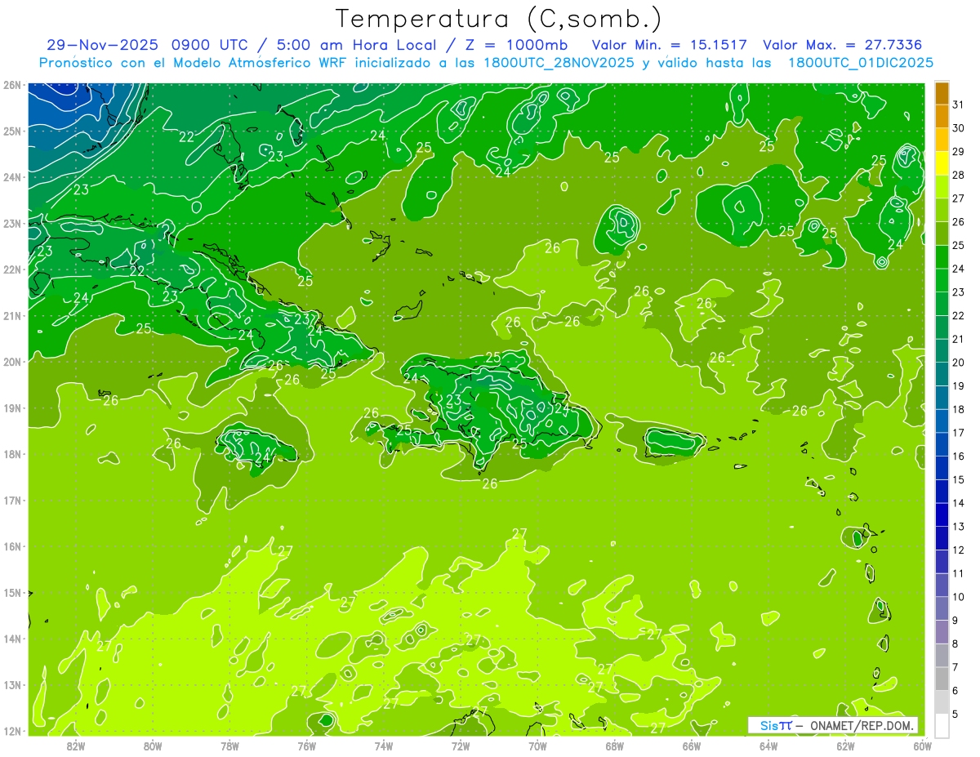Click the '16N' latitude axis label

click(12, 546)
